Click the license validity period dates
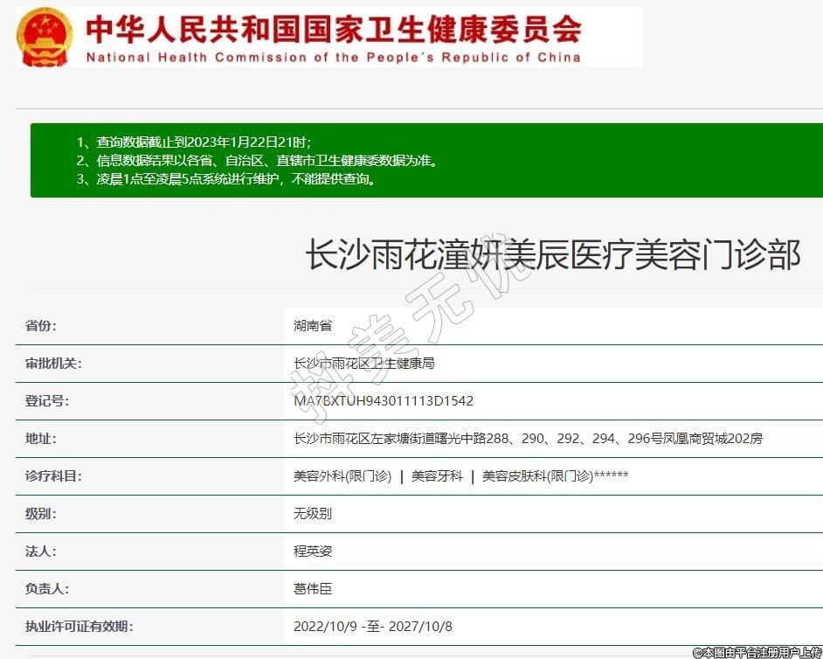The height and width of the screenshot is (659, 823). 373,627
